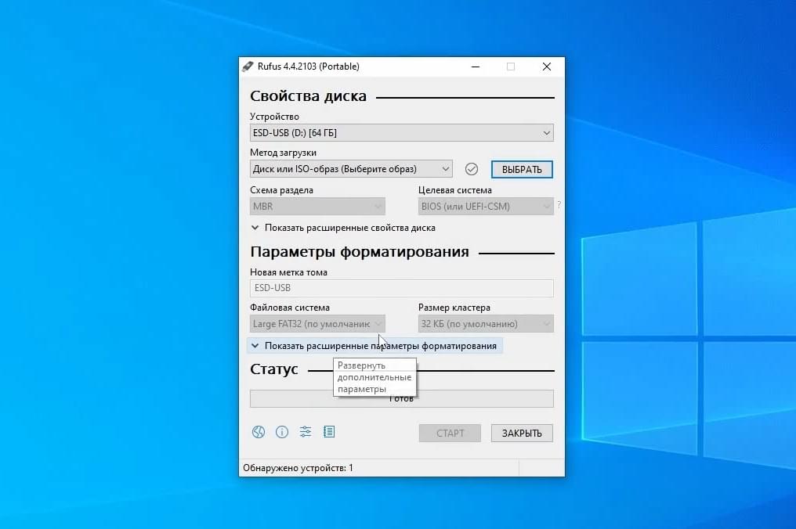The image size is (796, 529).
Task: Open the Файловая система Large FAT32 dropdown
Action: coord(317,324)
